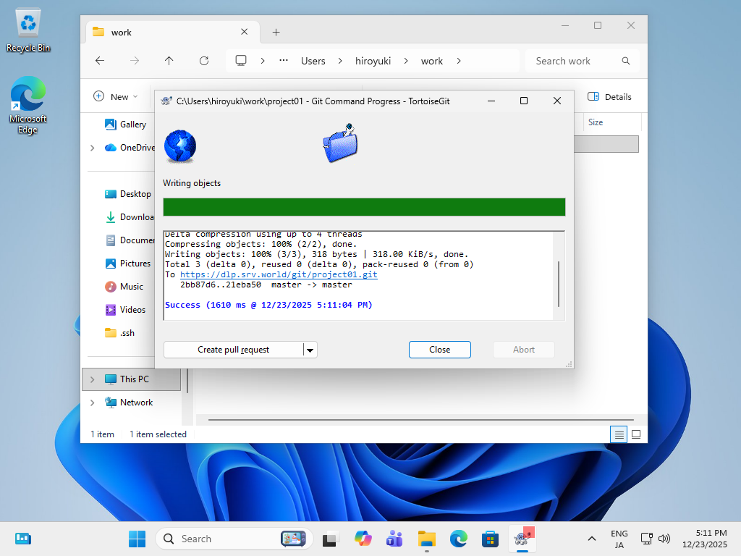The width and height of the screenshot is (741, 556).
Task: Open the project01.git repository URL link
Action: pyautogui.click(x=279, y=275)
